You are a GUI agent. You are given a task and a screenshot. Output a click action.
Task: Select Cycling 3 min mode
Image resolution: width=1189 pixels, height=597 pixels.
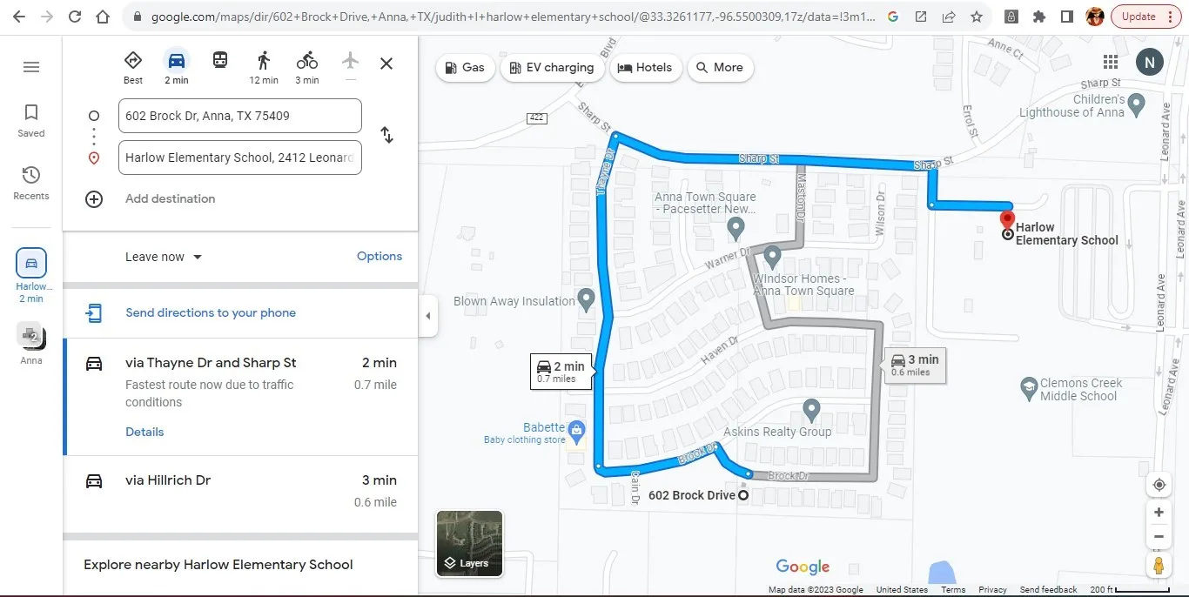click(x=307, y=66)
